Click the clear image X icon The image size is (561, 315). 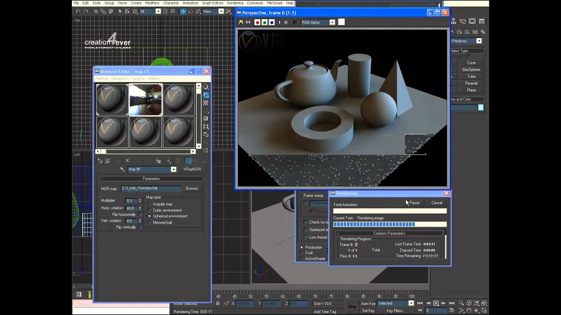(295, 22)
